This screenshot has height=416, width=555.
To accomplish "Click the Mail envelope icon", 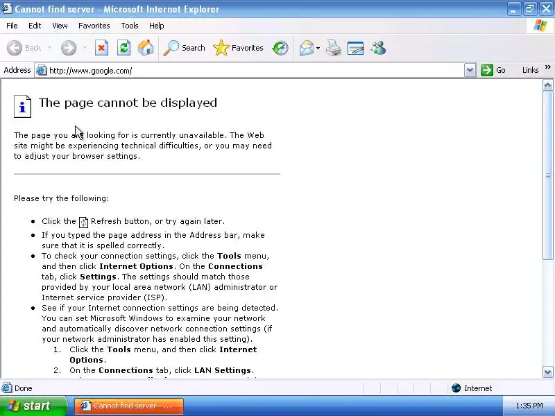I will pos(306,48).
